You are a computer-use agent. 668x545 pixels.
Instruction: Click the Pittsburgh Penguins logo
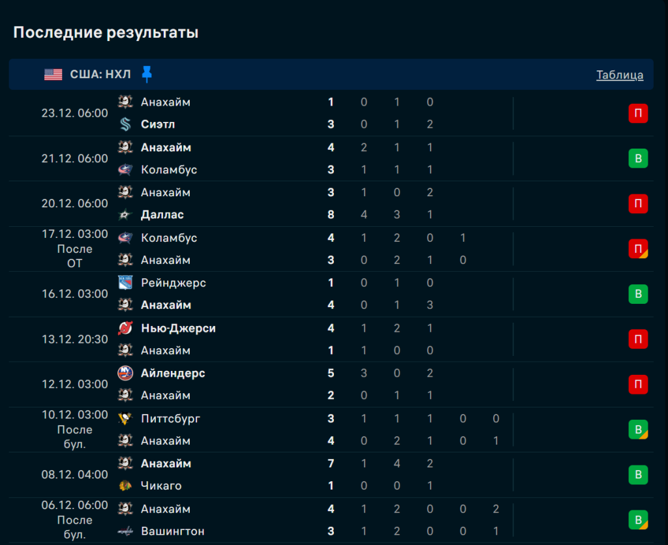125,419
